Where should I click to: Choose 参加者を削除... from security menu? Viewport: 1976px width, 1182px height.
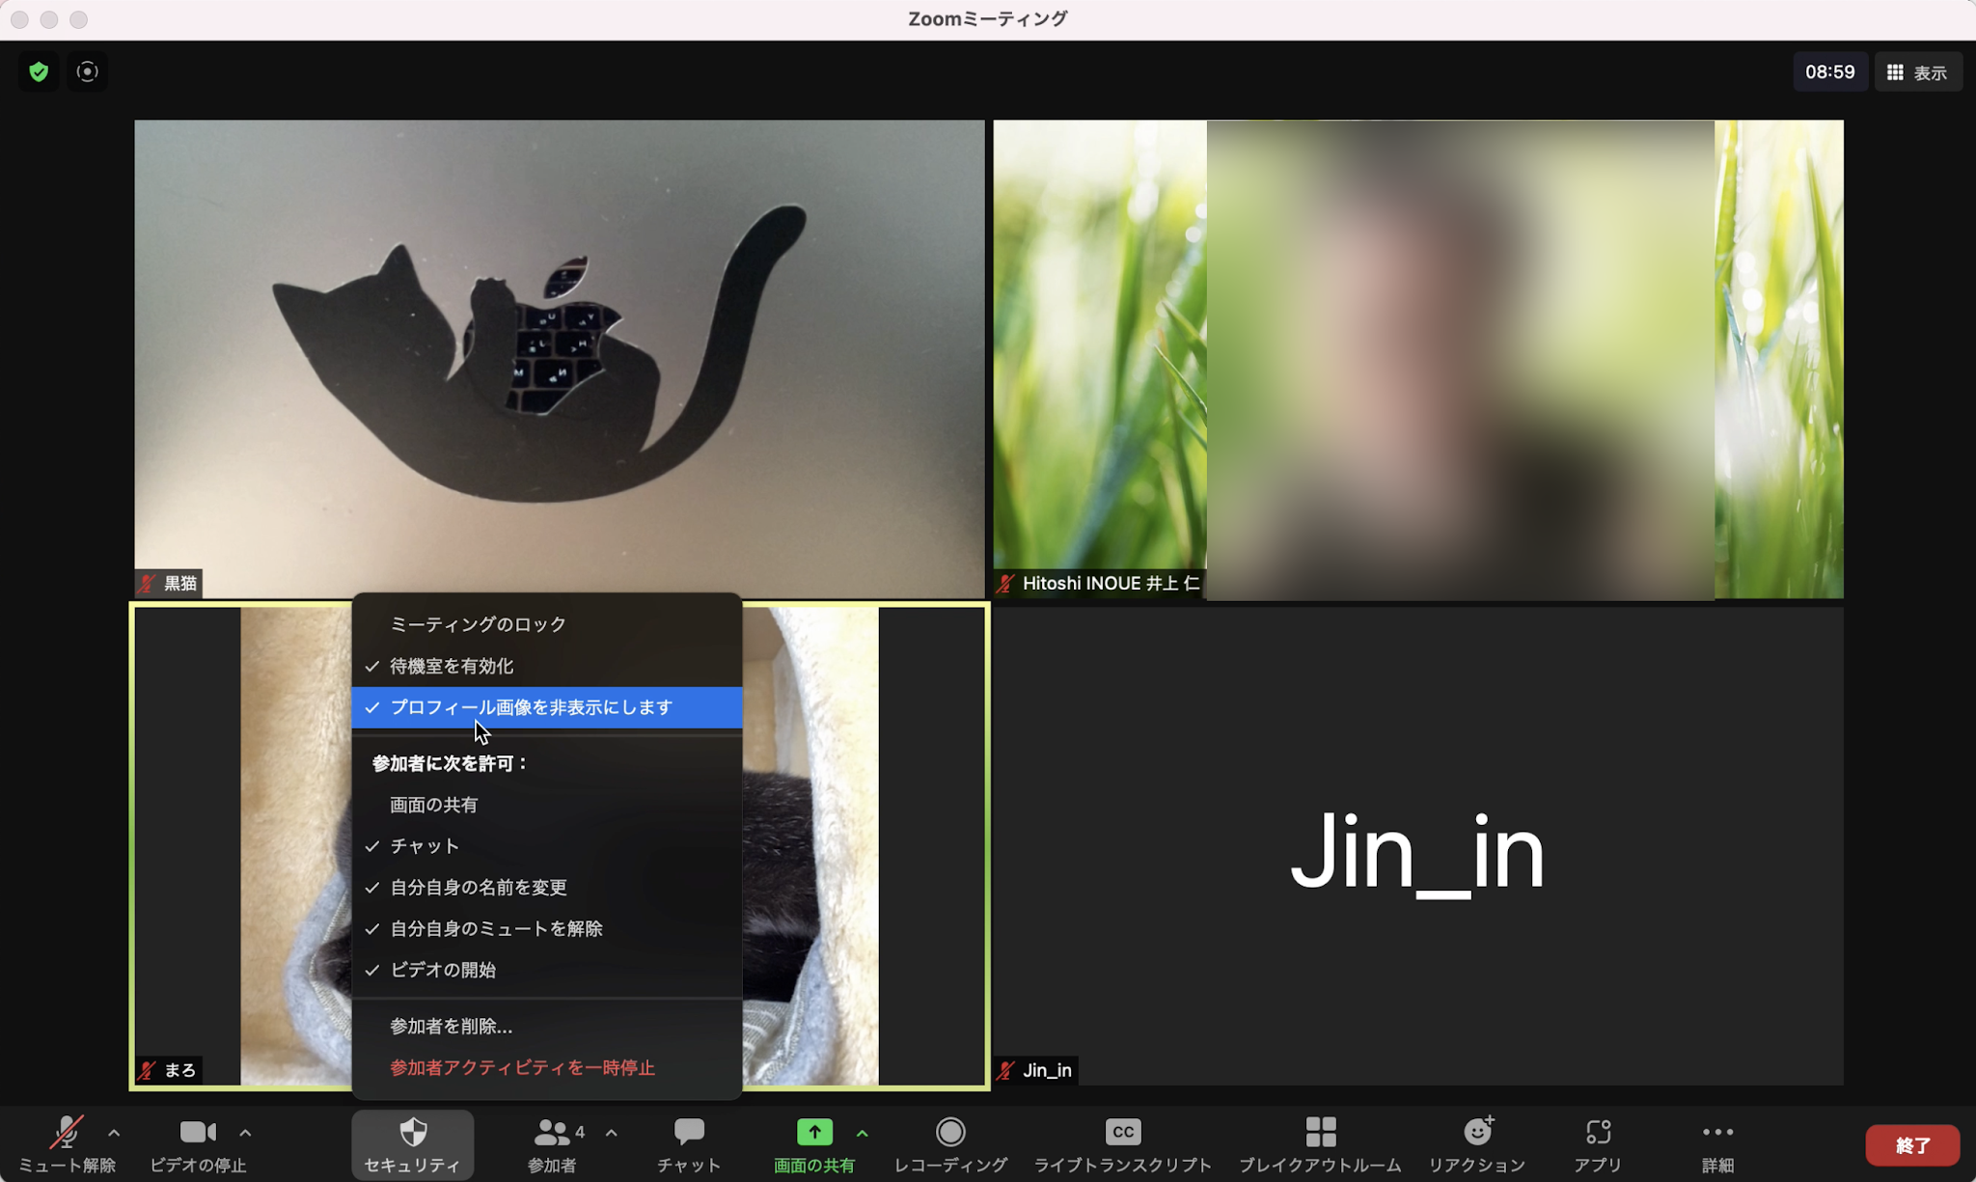451,1027
